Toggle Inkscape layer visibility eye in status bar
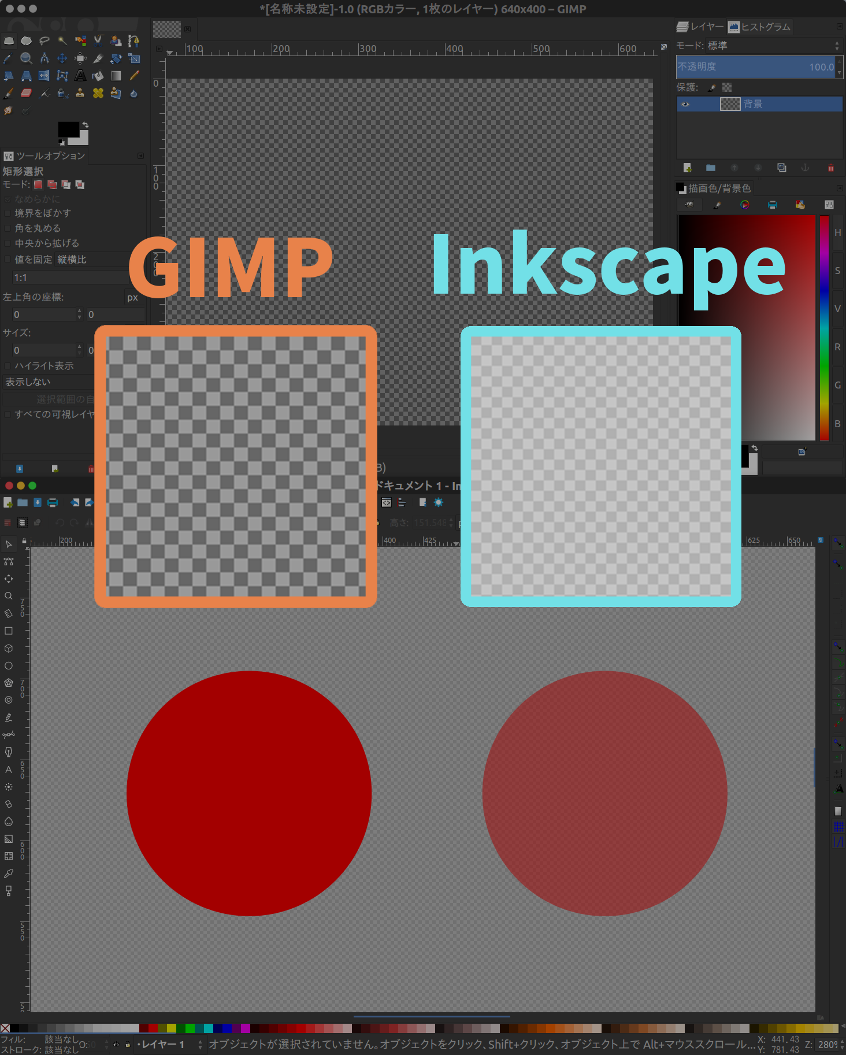The height and width of the screenshot is (1055, 846). pyautogui.click(x=116, y=1045)
